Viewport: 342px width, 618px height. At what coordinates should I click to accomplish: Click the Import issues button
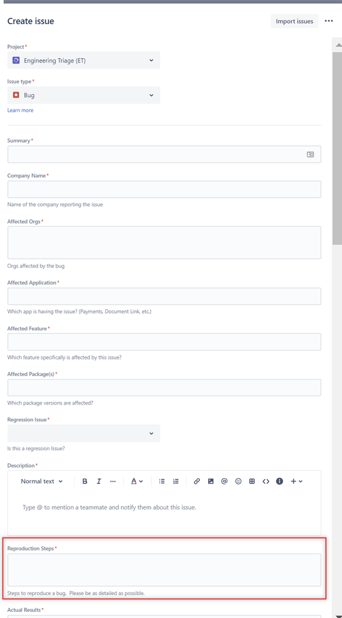(294, 21)
